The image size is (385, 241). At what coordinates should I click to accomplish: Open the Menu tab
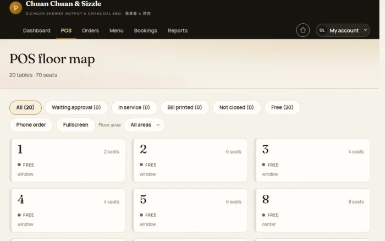coord(117,30)
